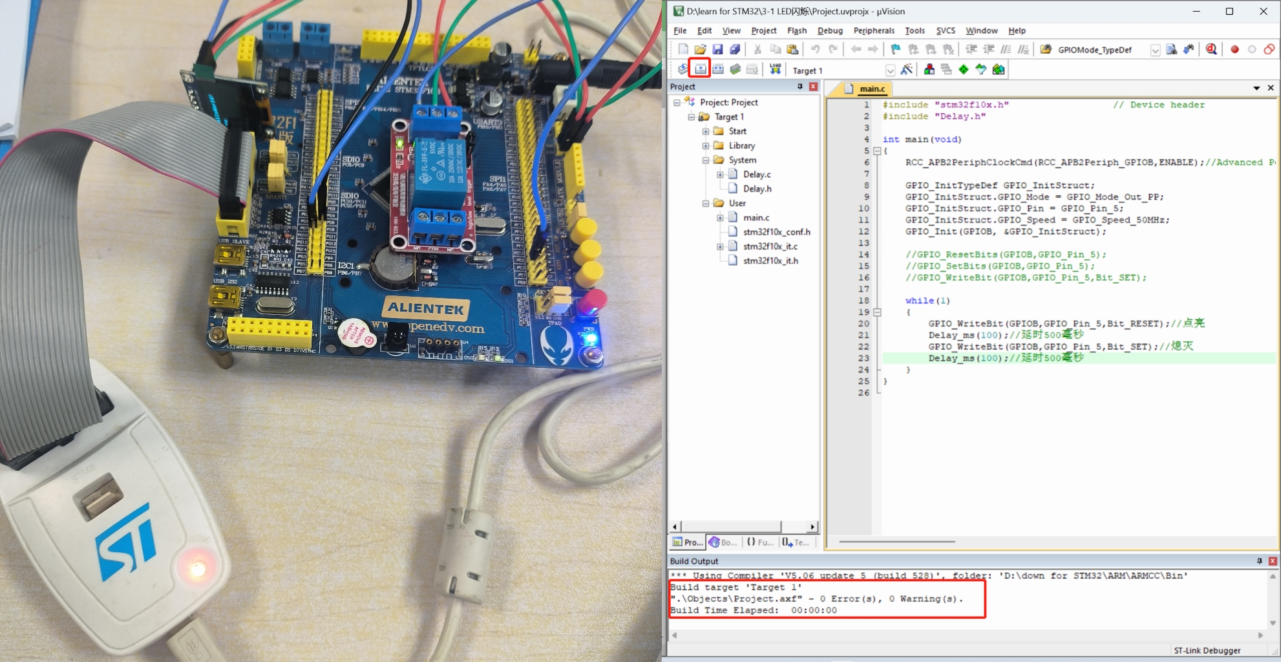Save the current file with the Save icon
The width and height of the screenshot is (1281, 662).
(x=717, y=49)
